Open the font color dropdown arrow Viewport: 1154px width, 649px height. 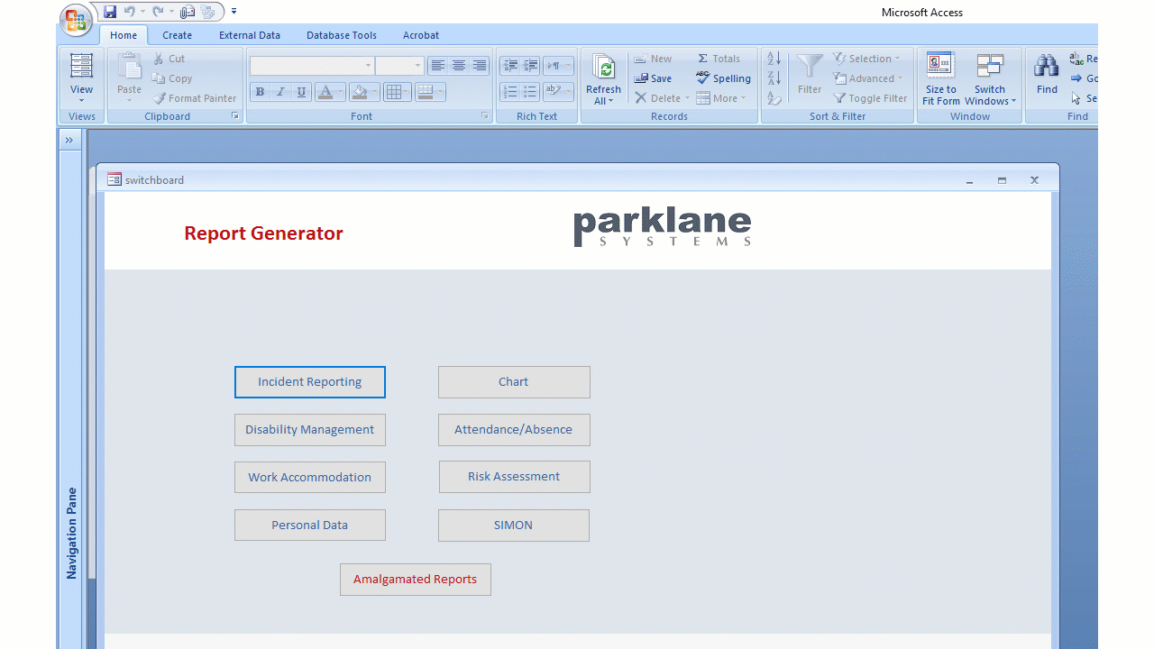[340, 92]
